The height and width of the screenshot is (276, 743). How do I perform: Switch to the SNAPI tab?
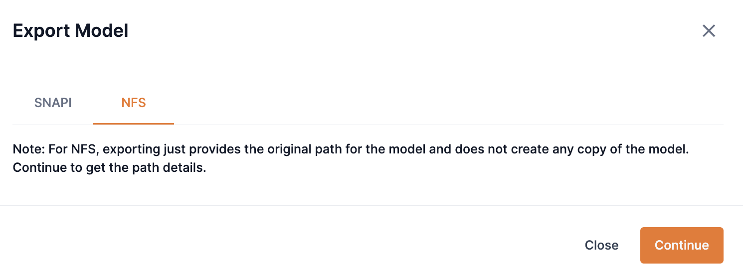[53, 103]
